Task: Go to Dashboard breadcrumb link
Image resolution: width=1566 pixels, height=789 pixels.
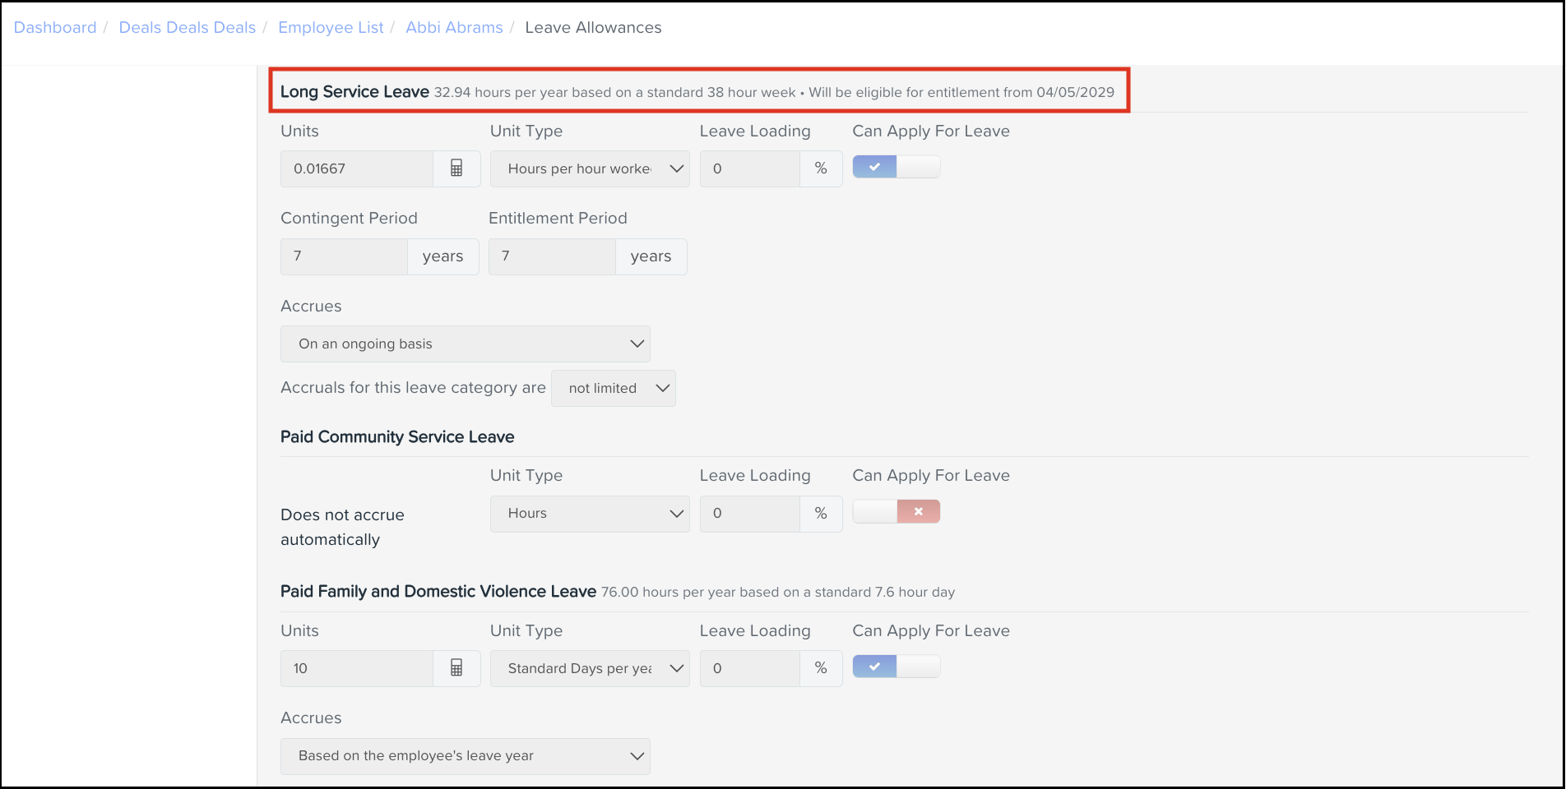Action: (55, 27)
